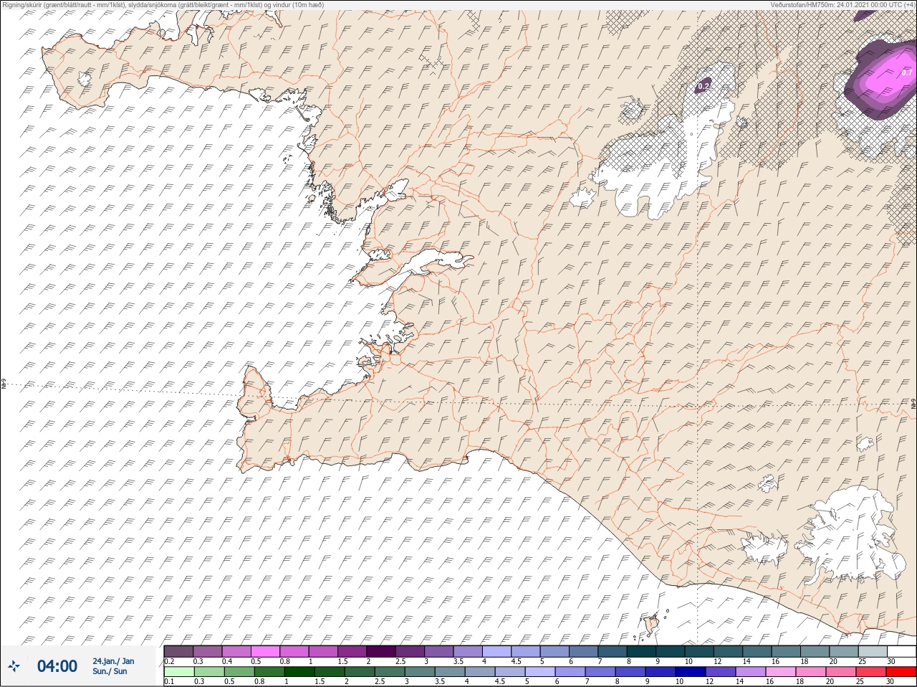The image size is (917, 687).
Task: Click the '64' latitude label on left edge
Action: tap(4, 384)
